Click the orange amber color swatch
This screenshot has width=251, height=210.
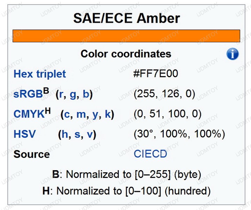tap(126, 36)
